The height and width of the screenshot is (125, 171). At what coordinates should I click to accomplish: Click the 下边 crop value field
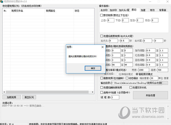(x=125, y=20)
